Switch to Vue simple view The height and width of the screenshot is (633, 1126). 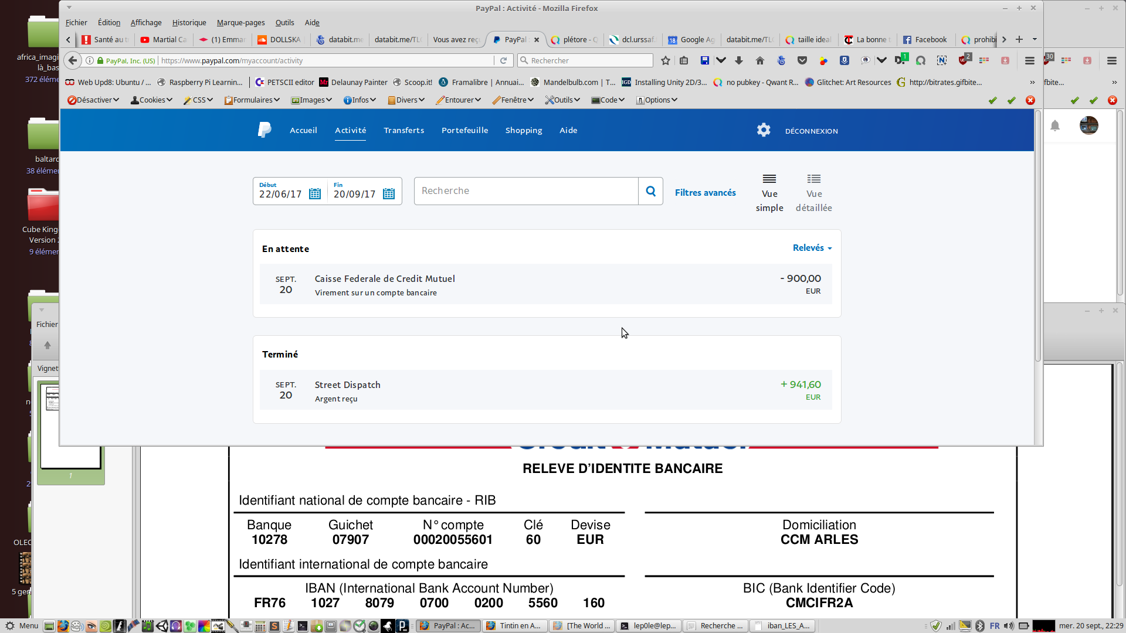[x=769, y=193]
